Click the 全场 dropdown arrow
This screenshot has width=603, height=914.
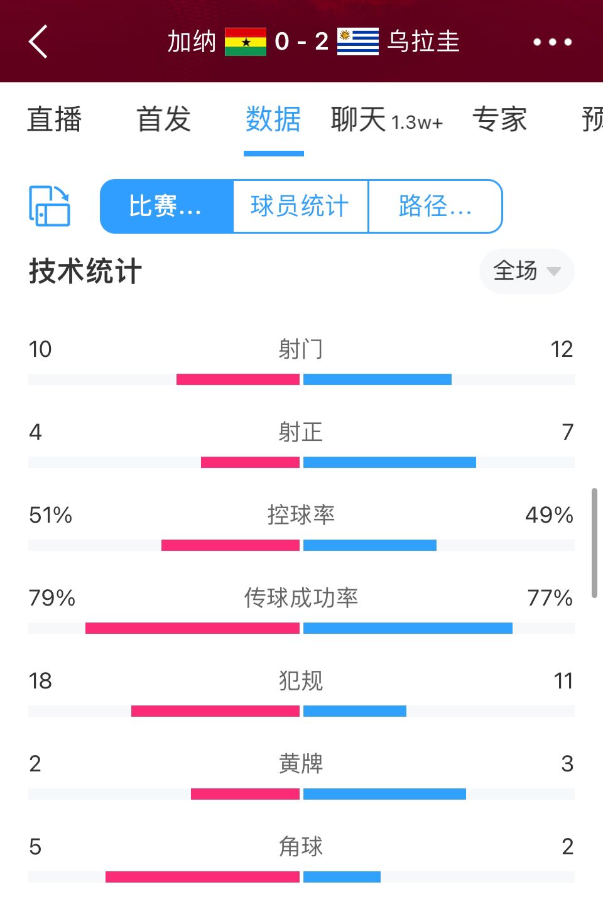pos(553,271)
